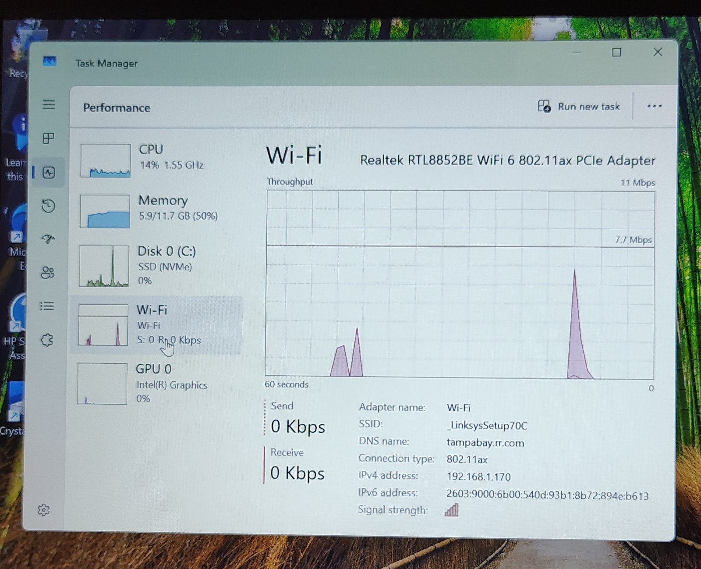Screen dimensions: 701x569
Task: Open Task Manager Settings gear
Action: pyautogui.click(x=43, y=509)
